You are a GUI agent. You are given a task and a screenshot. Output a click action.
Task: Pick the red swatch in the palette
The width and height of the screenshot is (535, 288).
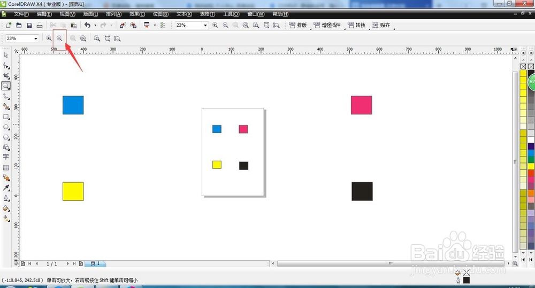tap(531, 173)
